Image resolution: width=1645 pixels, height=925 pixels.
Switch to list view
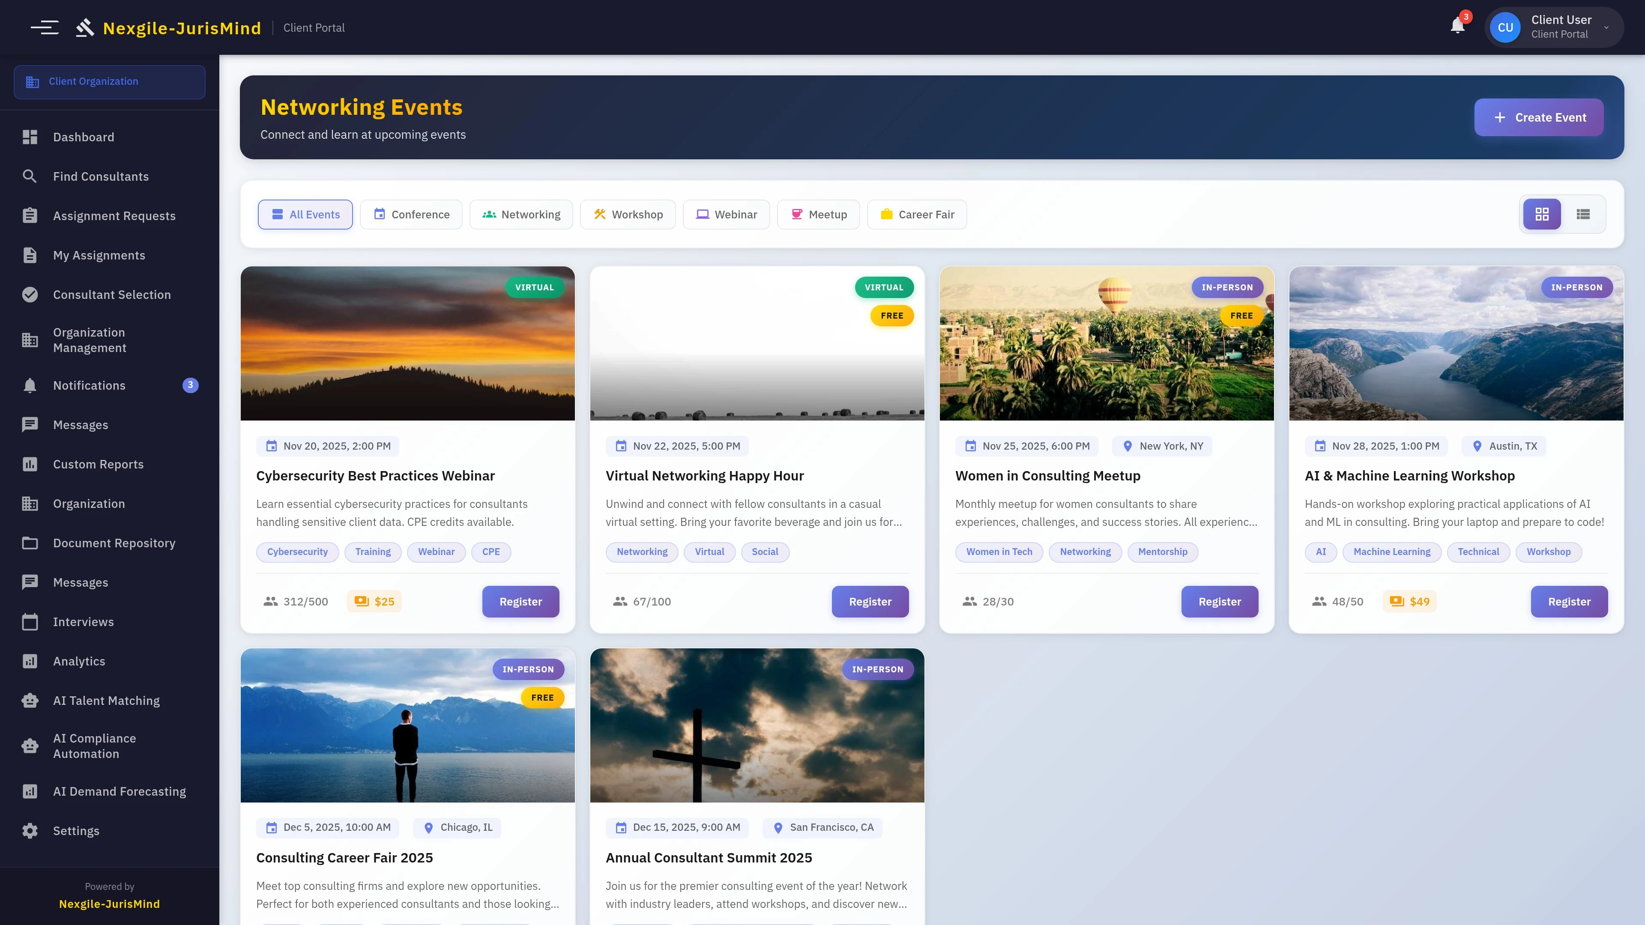tap(1583, 214)
